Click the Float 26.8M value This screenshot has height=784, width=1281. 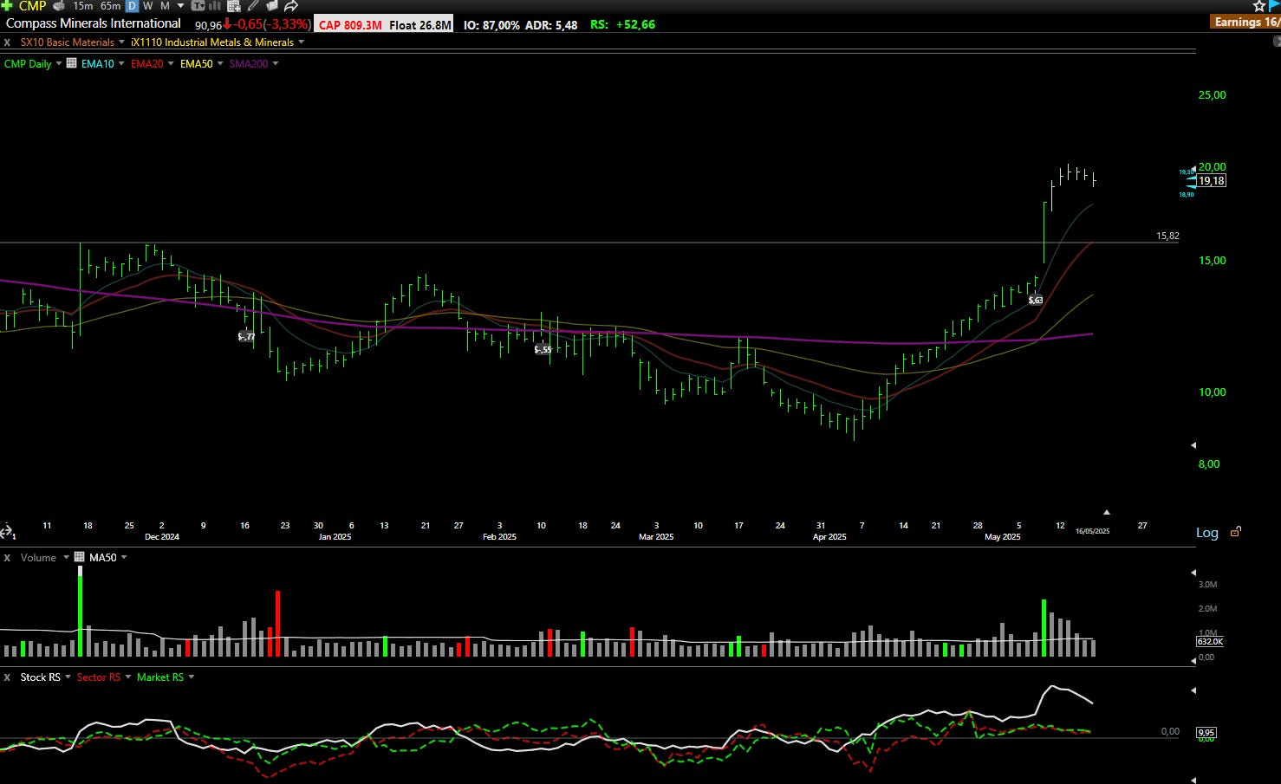click(420, 25)
